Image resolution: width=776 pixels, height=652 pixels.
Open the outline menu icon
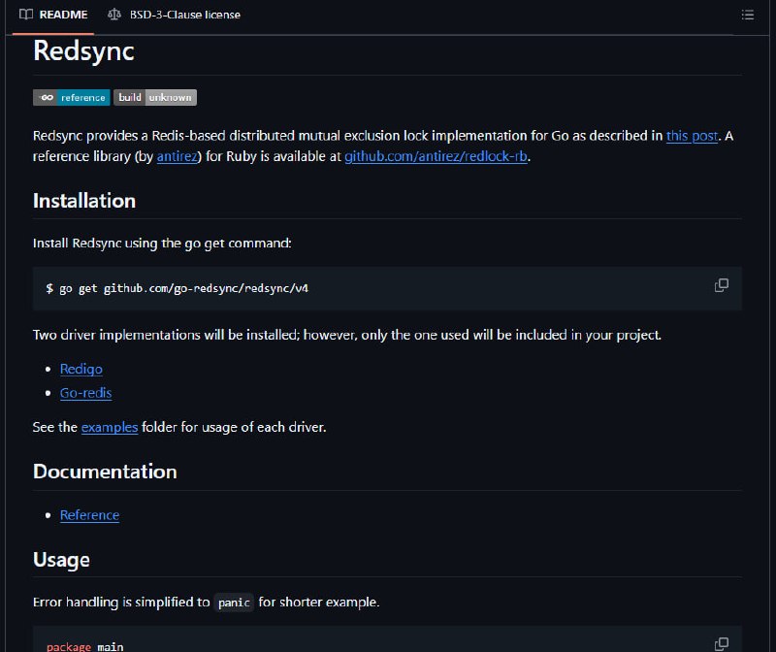coord(747,15)
